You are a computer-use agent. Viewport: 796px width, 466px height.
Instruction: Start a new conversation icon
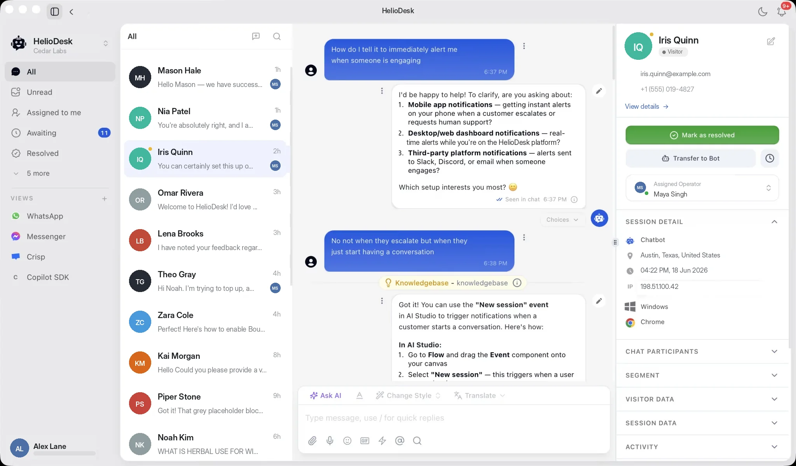[256, 36]
